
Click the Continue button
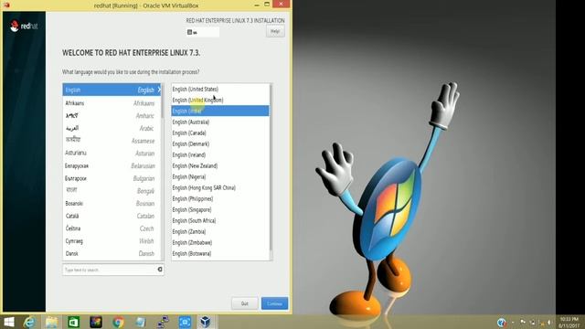274,303
